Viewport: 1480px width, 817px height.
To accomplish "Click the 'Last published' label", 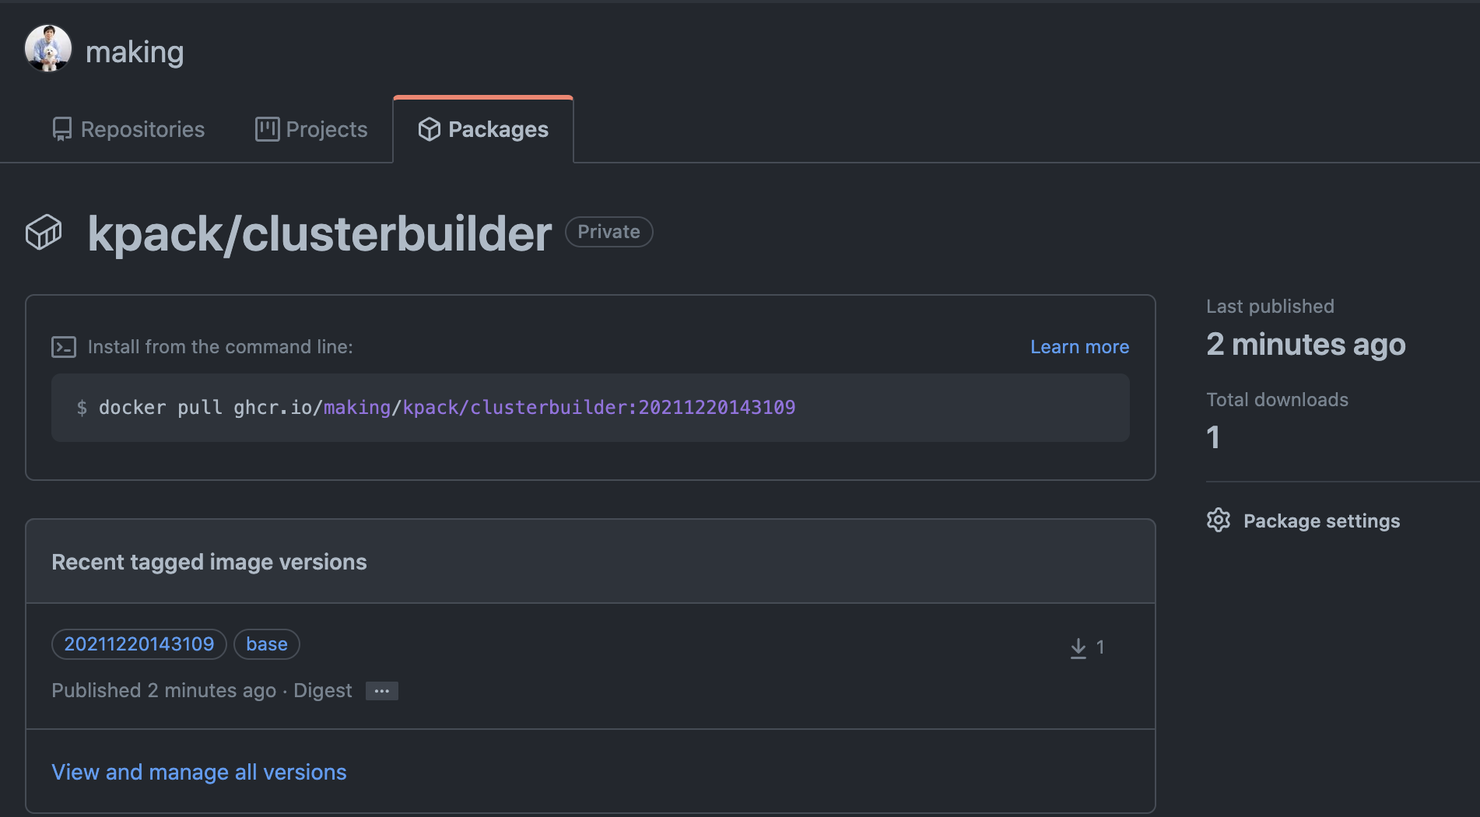I will tap(1270, 307).
